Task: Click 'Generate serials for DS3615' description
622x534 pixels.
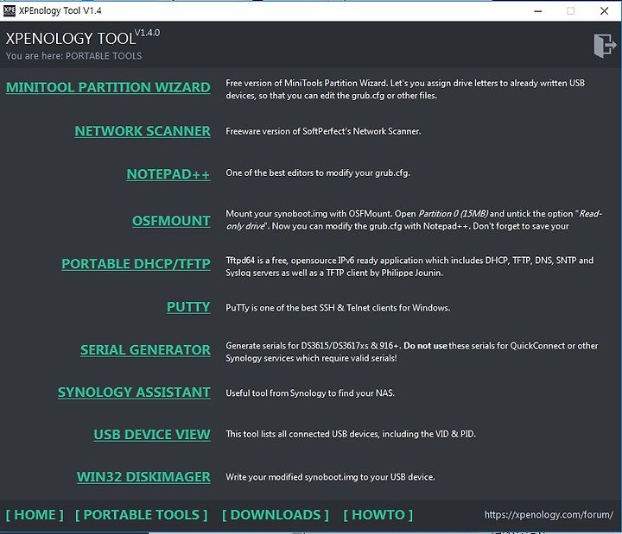Action: coord(412,352)
